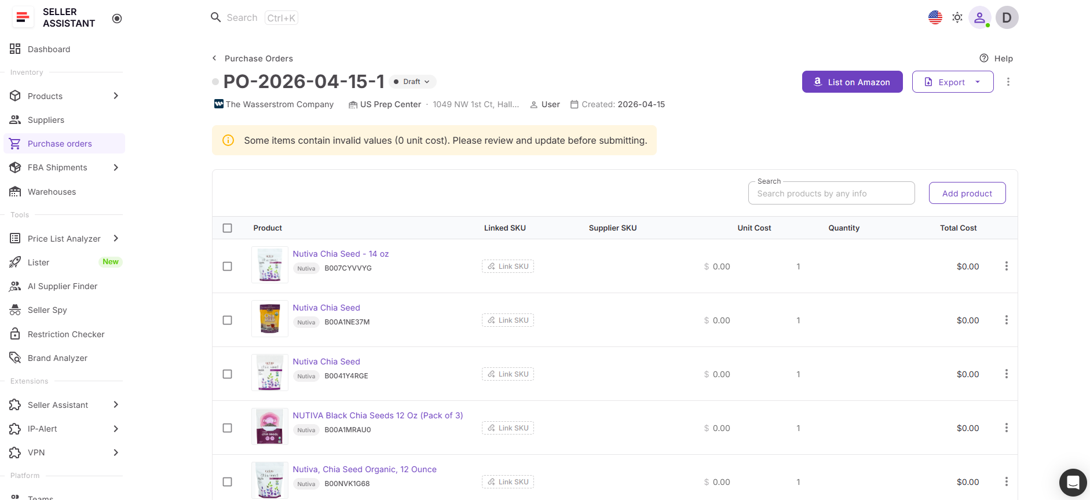
Task: Click the Lister rocket icon
Action: pos(15,262)
